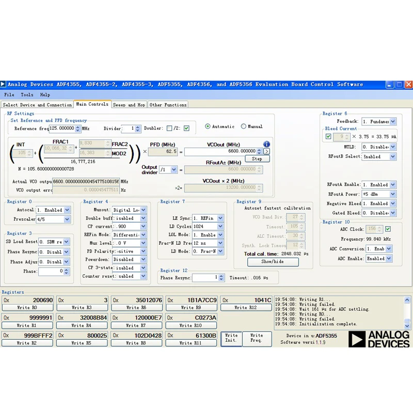Click the VCOout spinner arrows
Image resolution: width=413 pixels, height=413 pixels.
point(259,151)
